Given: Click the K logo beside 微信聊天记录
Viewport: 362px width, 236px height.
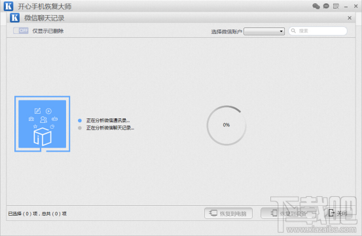Looking at the screenshot, I should point(14,18).
